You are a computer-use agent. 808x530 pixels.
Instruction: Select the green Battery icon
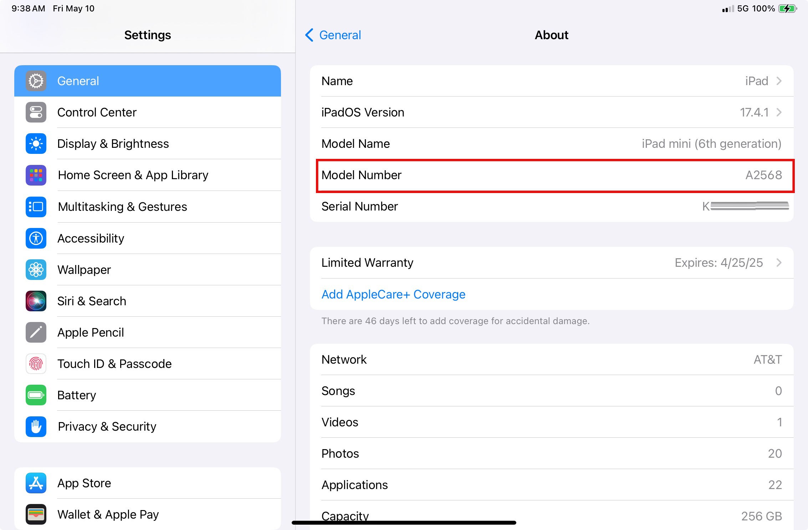(36, 395)
